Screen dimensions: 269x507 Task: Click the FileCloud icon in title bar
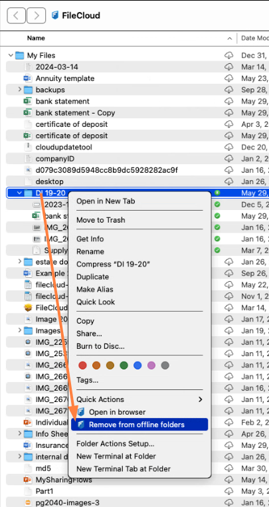point(55,15)
